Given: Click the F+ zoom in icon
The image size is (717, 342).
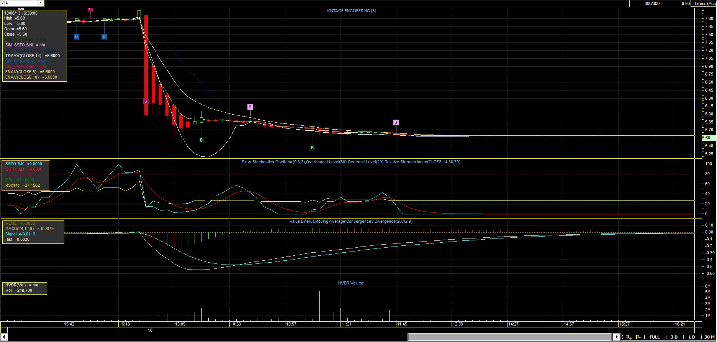Looking at the screenshot, I should click(x=629, y=337).
